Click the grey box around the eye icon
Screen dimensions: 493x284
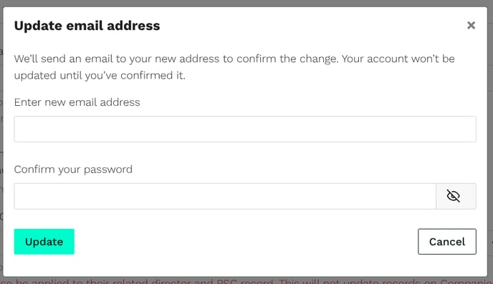[x=456, y=196]
